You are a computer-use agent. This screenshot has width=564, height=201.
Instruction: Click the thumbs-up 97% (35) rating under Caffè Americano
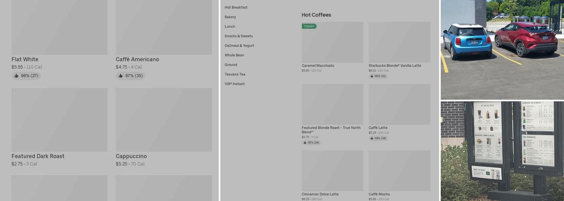131,76
